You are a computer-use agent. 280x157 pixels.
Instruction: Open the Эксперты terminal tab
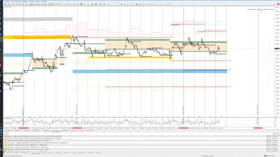point(91,153)
